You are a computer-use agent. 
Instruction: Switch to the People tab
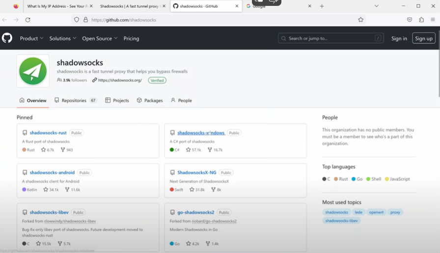click(x=181, y=100)
